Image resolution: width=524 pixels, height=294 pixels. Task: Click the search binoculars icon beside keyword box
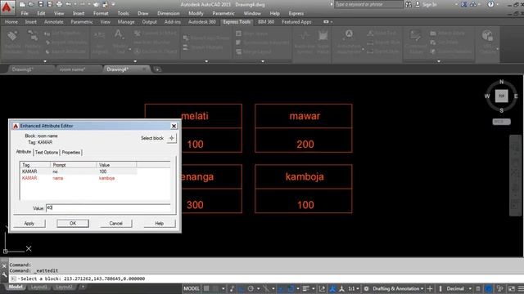409,4
